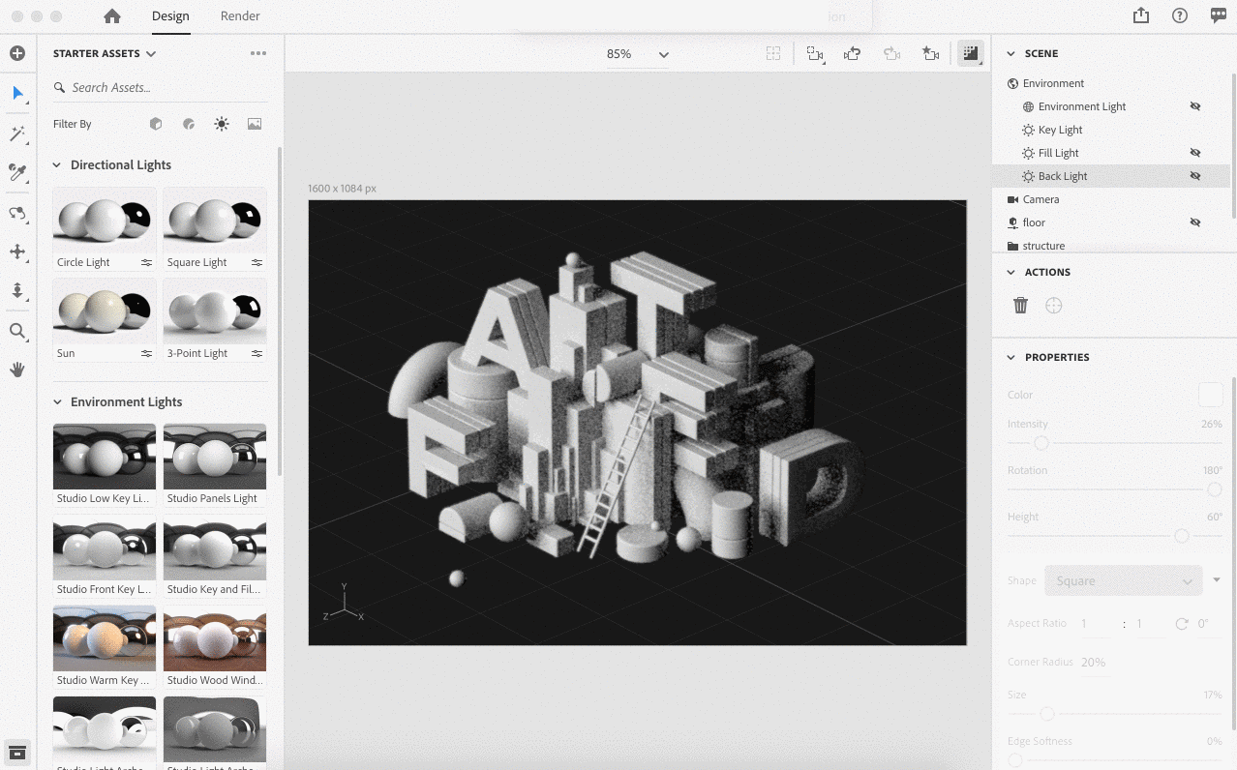Switch to the Render tab
1237x770 pixels.
[240, 15]
